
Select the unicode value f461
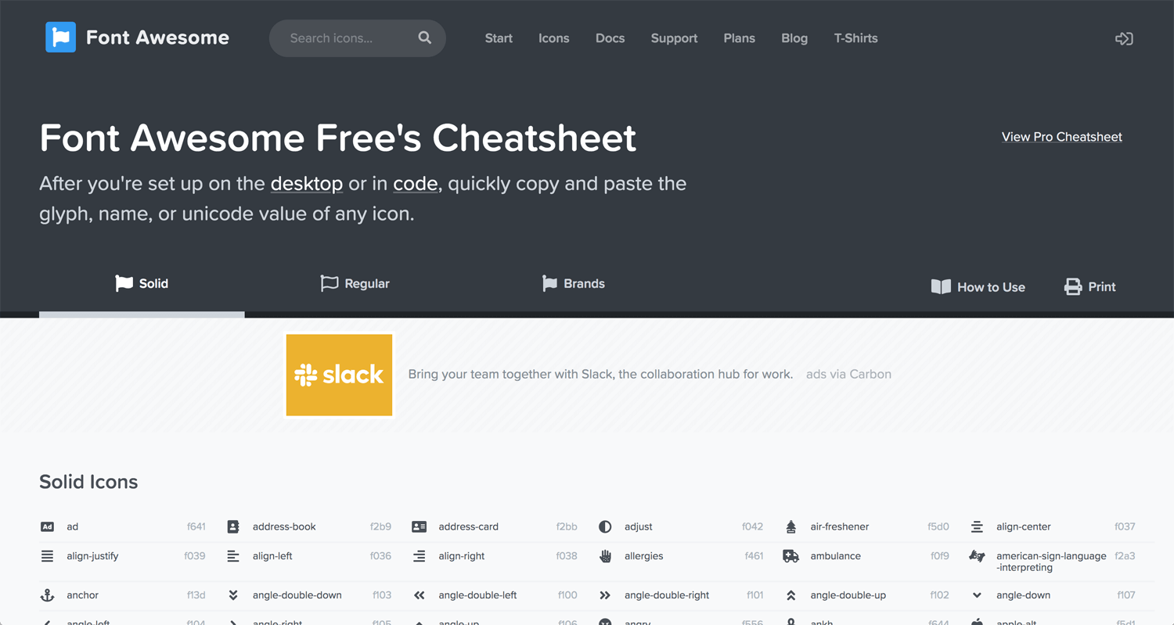pos(754,556)
